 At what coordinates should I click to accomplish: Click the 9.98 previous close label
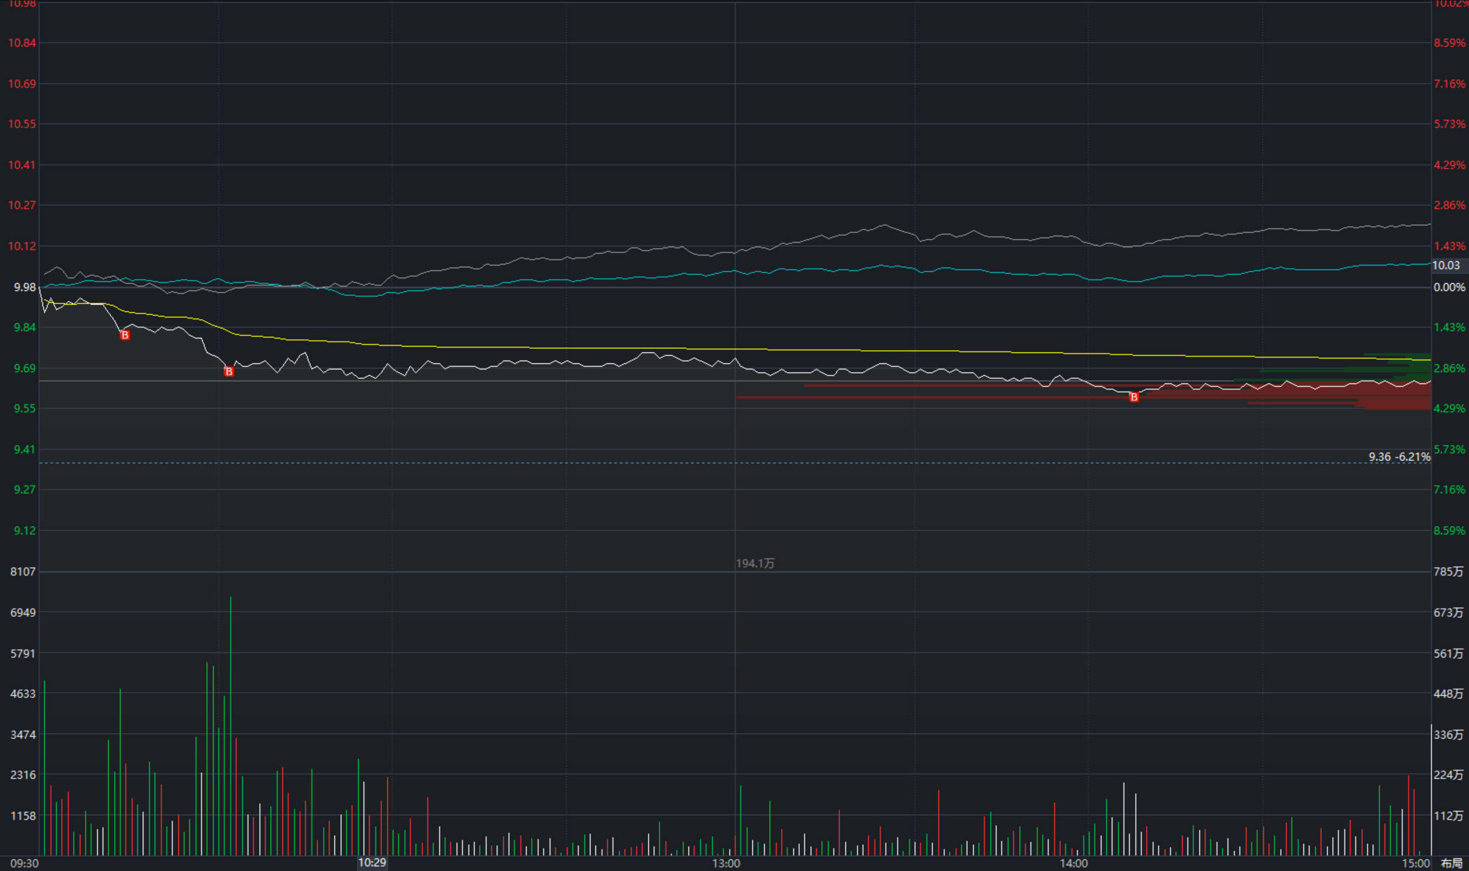tap(25, 287)
